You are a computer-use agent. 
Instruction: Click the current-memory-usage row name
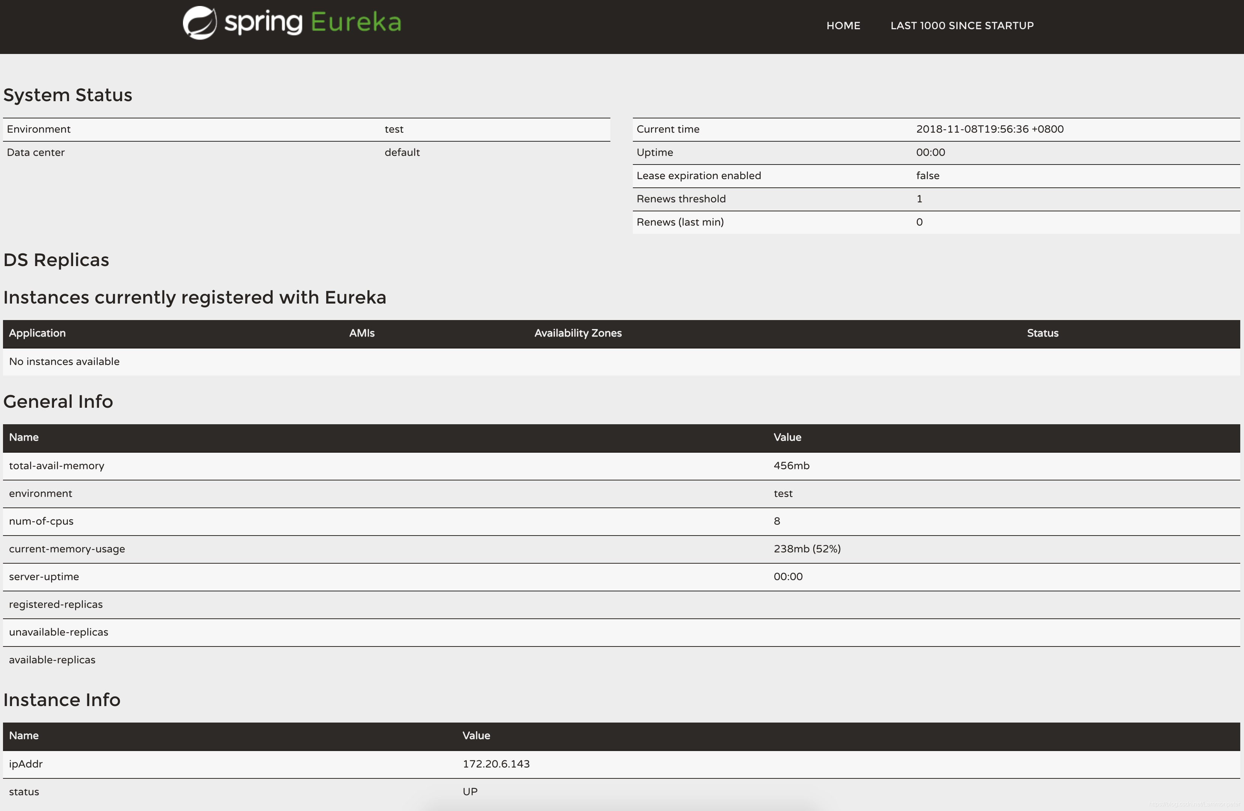(x=67, y=549)
